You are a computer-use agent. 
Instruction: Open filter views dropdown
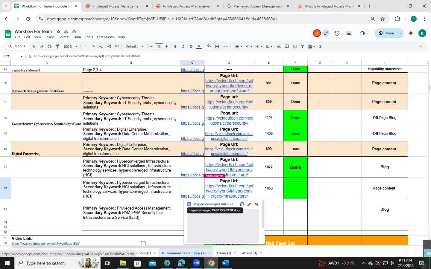click(x=312, y=46)
